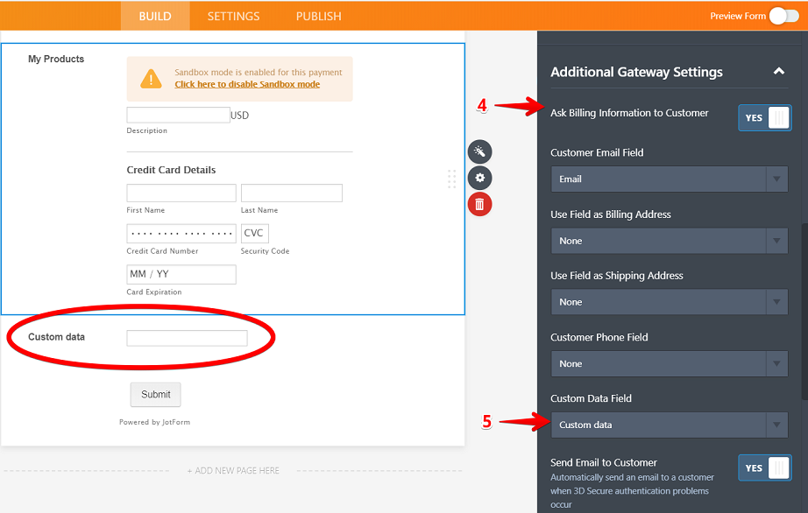Click Powered by JotForm text
Screen dimensions: 808x513
click(x=154, y=422)
